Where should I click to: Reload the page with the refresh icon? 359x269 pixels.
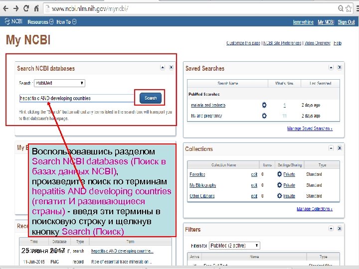26,8
